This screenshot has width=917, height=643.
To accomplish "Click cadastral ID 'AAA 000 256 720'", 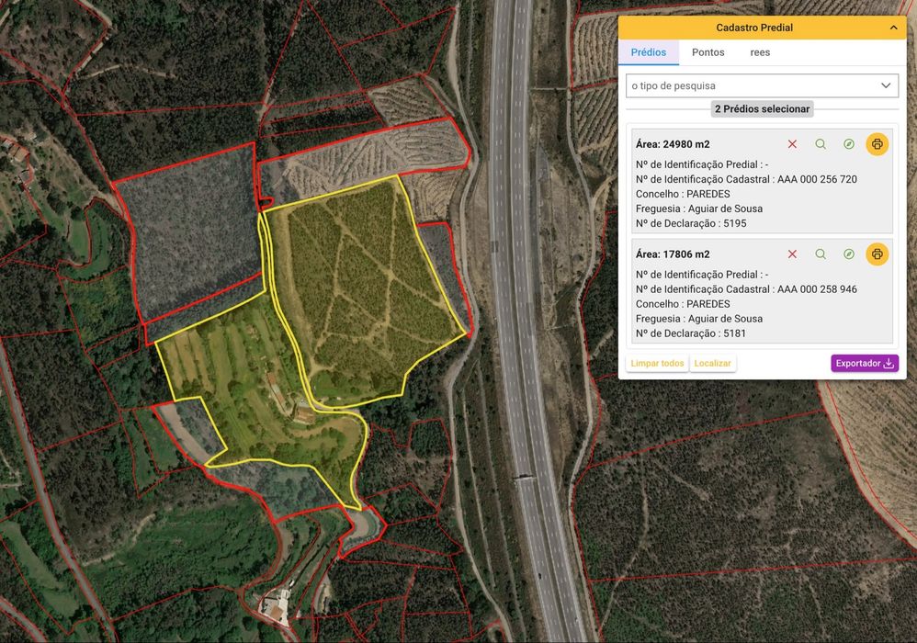I will pos(817,179).
